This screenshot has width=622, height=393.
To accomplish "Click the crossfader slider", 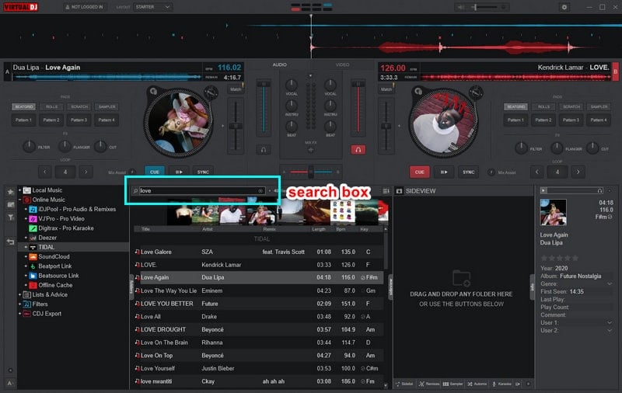I will coord(310,172).
